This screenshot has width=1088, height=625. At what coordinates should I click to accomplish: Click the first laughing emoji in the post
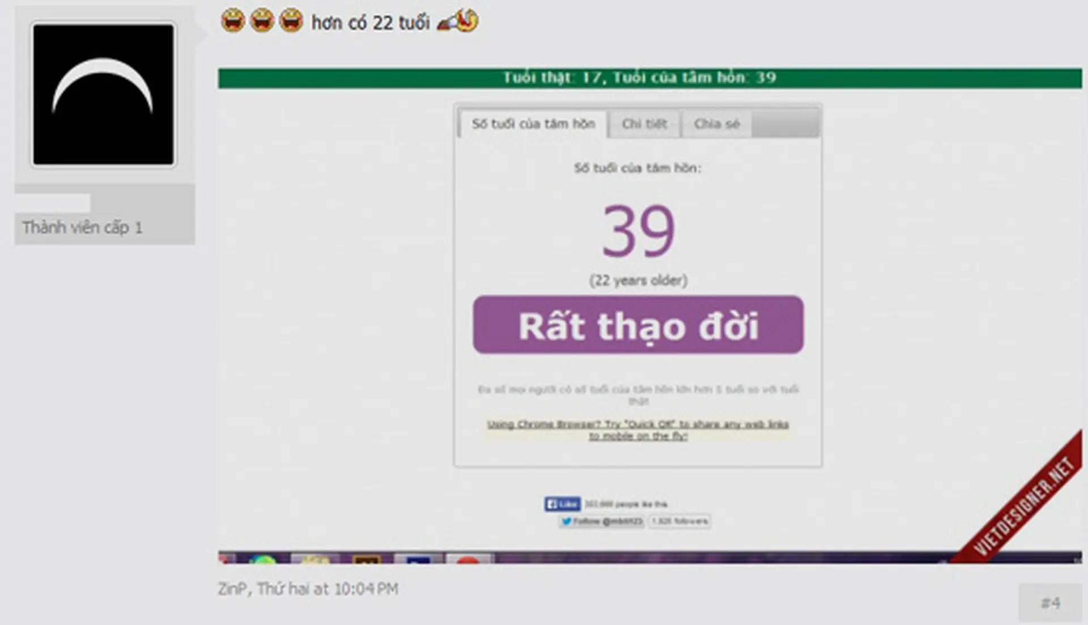[x=233, y=21]
